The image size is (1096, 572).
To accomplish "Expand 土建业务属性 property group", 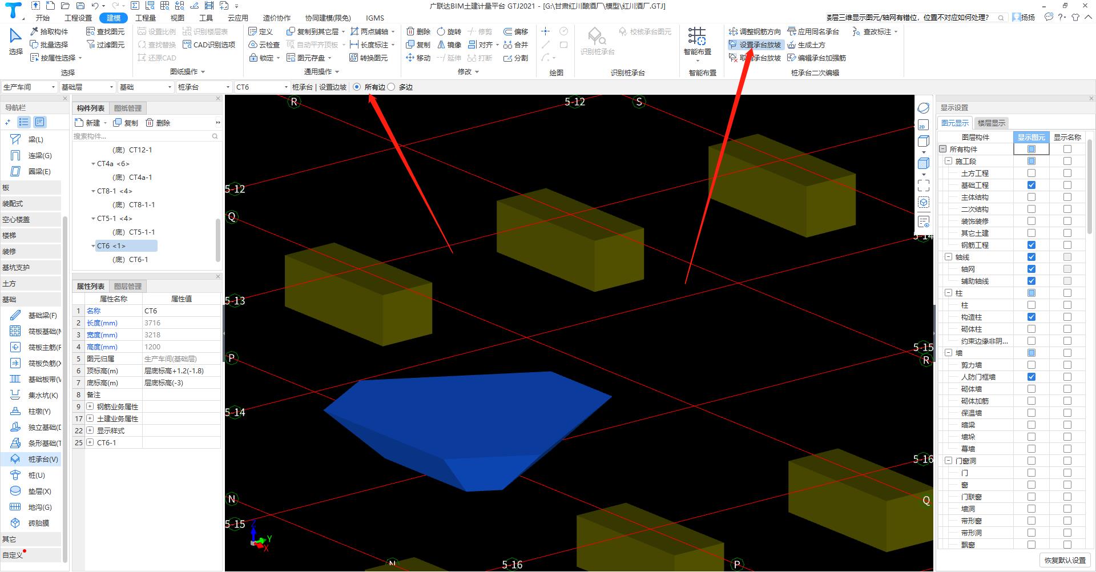I will (x=90, y=418).
